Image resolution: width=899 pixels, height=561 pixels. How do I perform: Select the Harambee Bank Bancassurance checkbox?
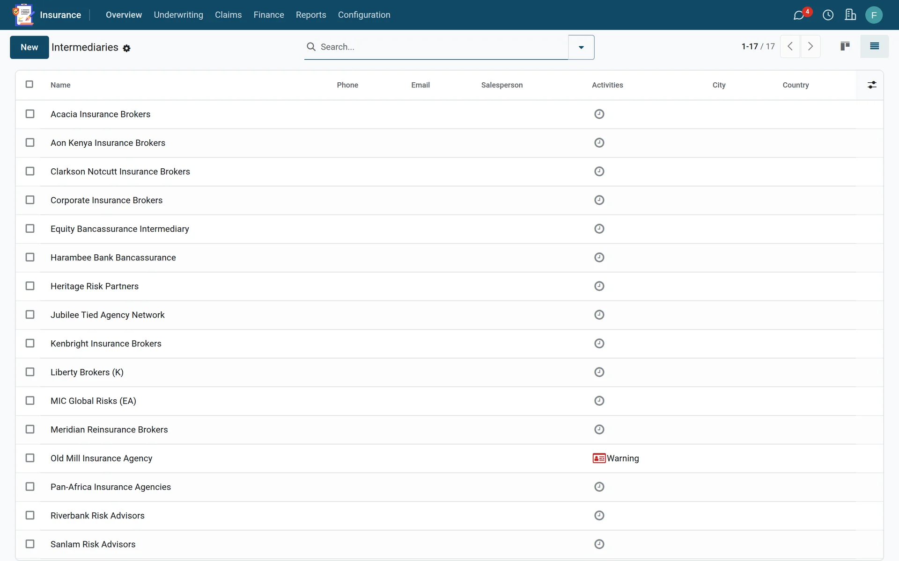coord(30,257)
